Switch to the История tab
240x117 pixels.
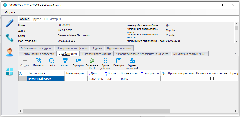[x=55, y=19]
